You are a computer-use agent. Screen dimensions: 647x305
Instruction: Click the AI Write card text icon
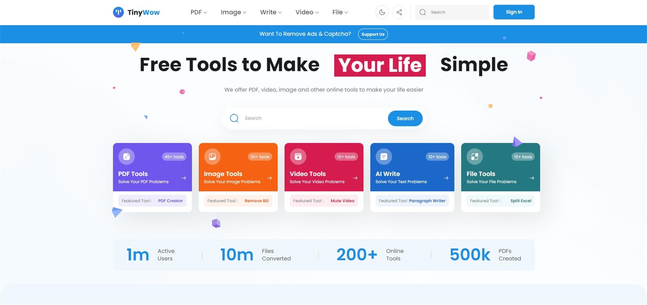click(384, 156)
